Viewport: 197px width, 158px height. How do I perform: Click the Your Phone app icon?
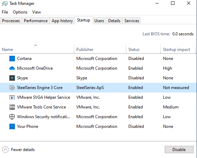12,126
